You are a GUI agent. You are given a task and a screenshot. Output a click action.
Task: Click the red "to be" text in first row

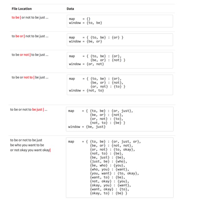16,17
